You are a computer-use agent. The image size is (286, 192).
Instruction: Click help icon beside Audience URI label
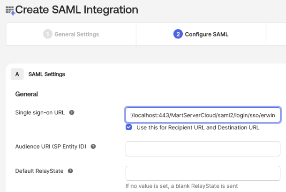93,147
